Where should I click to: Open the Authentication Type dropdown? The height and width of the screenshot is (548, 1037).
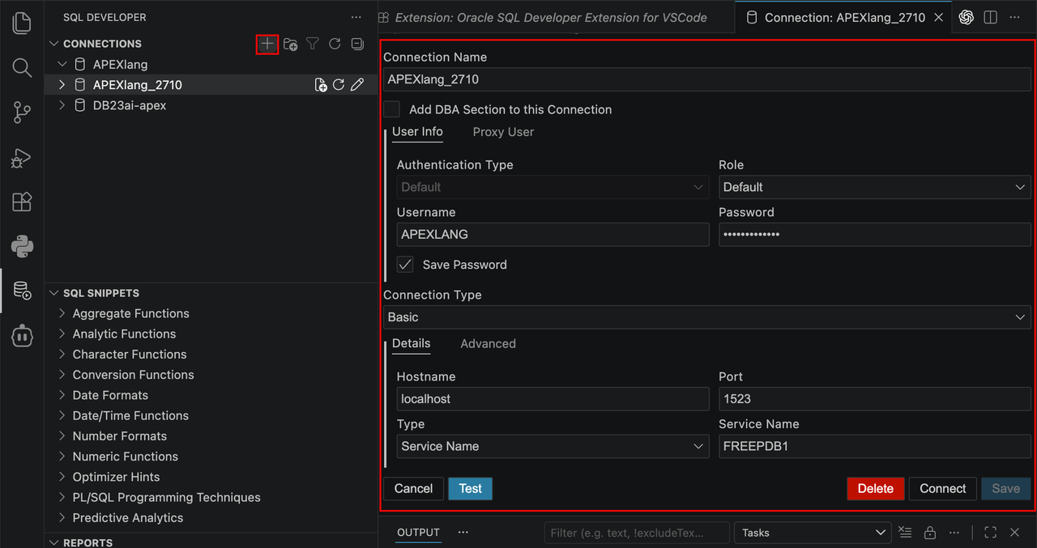click(553, 187)
